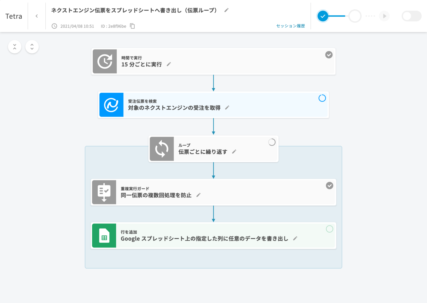427x303 pixels.
Task: Click the empty second step circle
Action: (355, 16)
